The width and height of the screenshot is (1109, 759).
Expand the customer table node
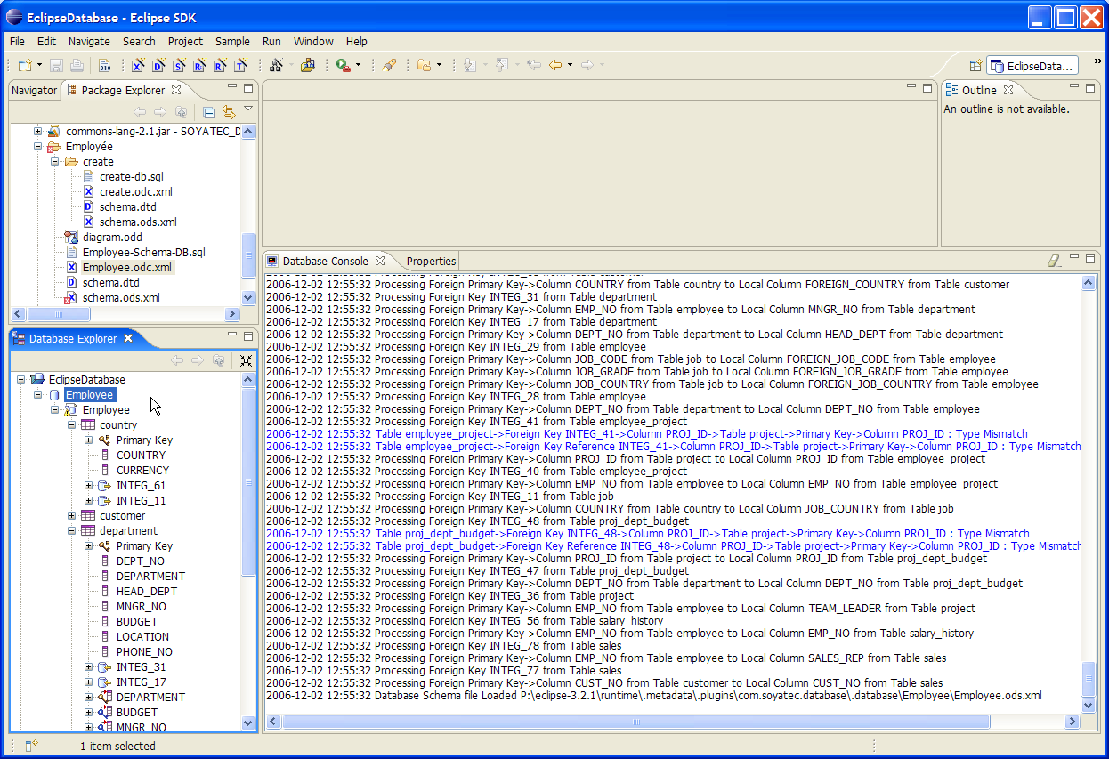coord(72,516)
